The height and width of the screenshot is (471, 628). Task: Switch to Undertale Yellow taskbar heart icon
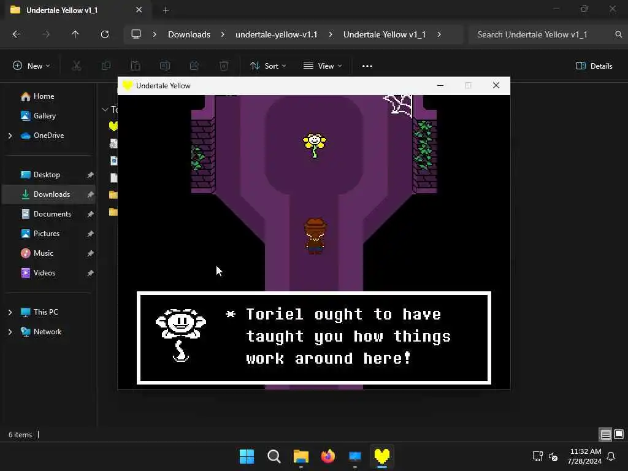(381, 456)
